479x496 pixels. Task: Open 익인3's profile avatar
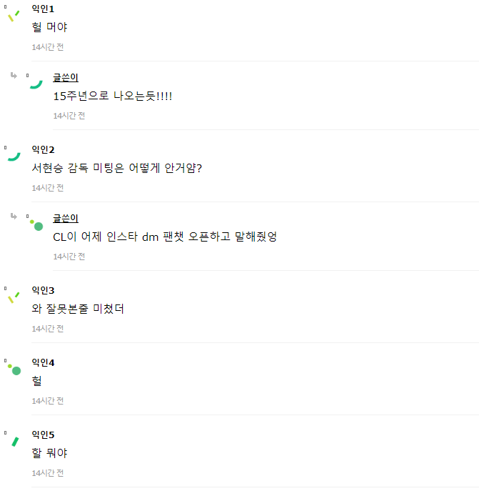(x=13, y=296)
